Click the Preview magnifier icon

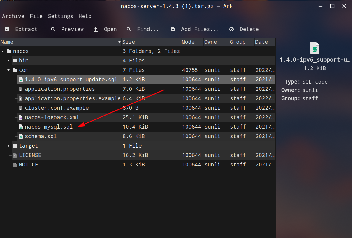pos(53,29)
